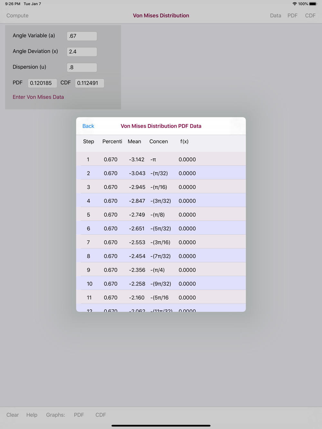Show the PDF graph from bottom toolbar
Image resolution: width=322 pixels, height=429 pixels.
click(79, 415)
